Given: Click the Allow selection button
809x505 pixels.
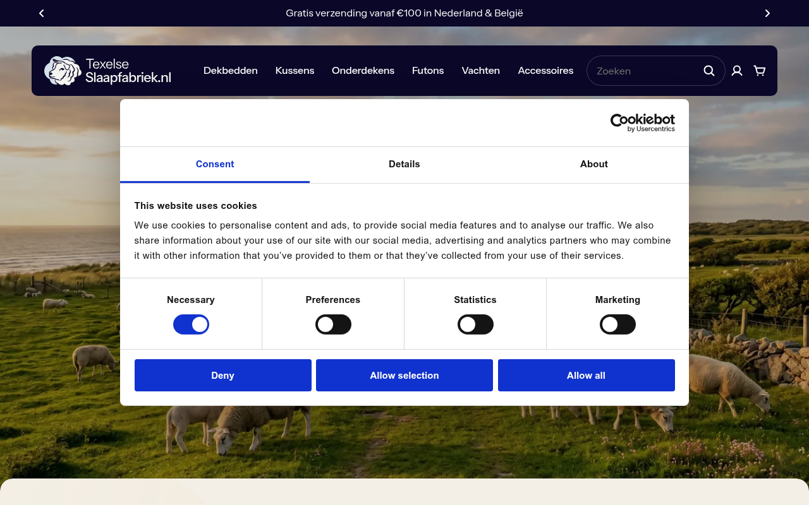Looking at the screenshot, I should [x=404, y=375].
